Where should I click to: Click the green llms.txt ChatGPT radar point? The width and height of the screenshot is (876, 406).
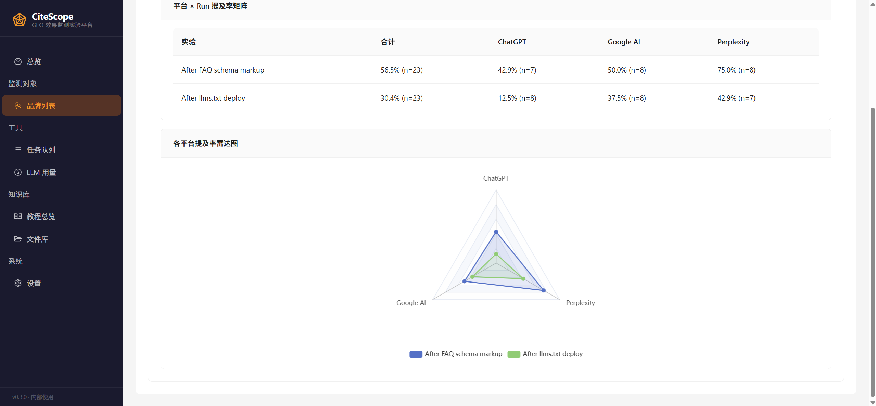pyautogui.click(x=496, y=254)
